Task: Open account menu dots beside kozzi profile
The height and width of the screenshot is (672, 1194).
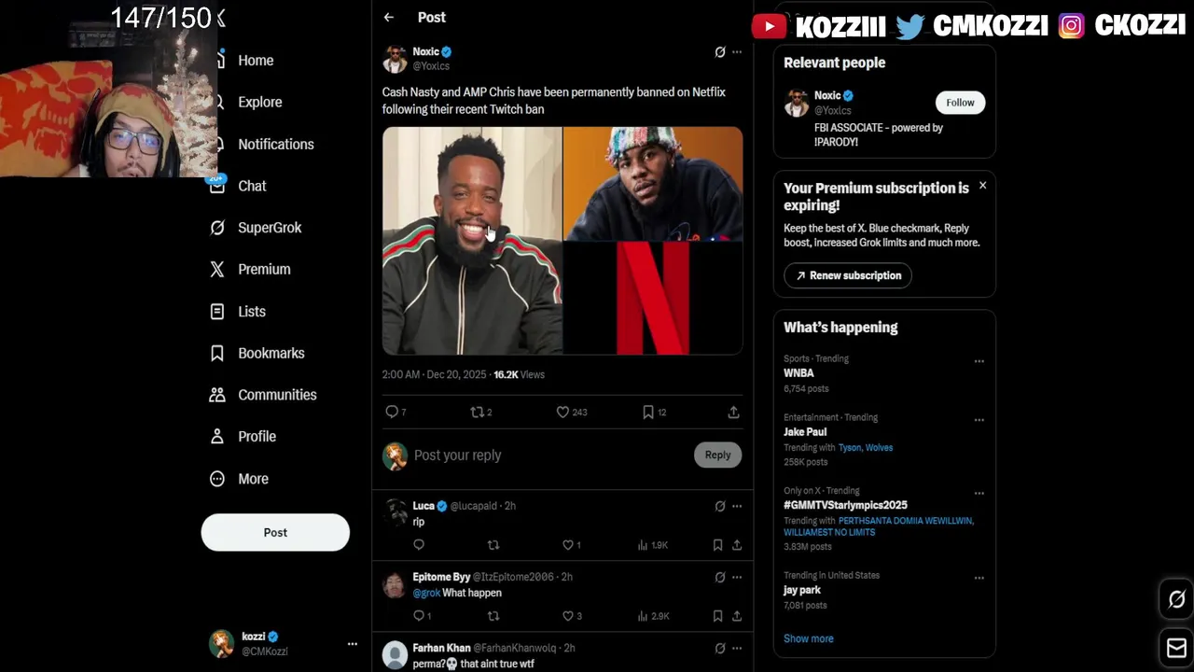Action: pos(353,644)
